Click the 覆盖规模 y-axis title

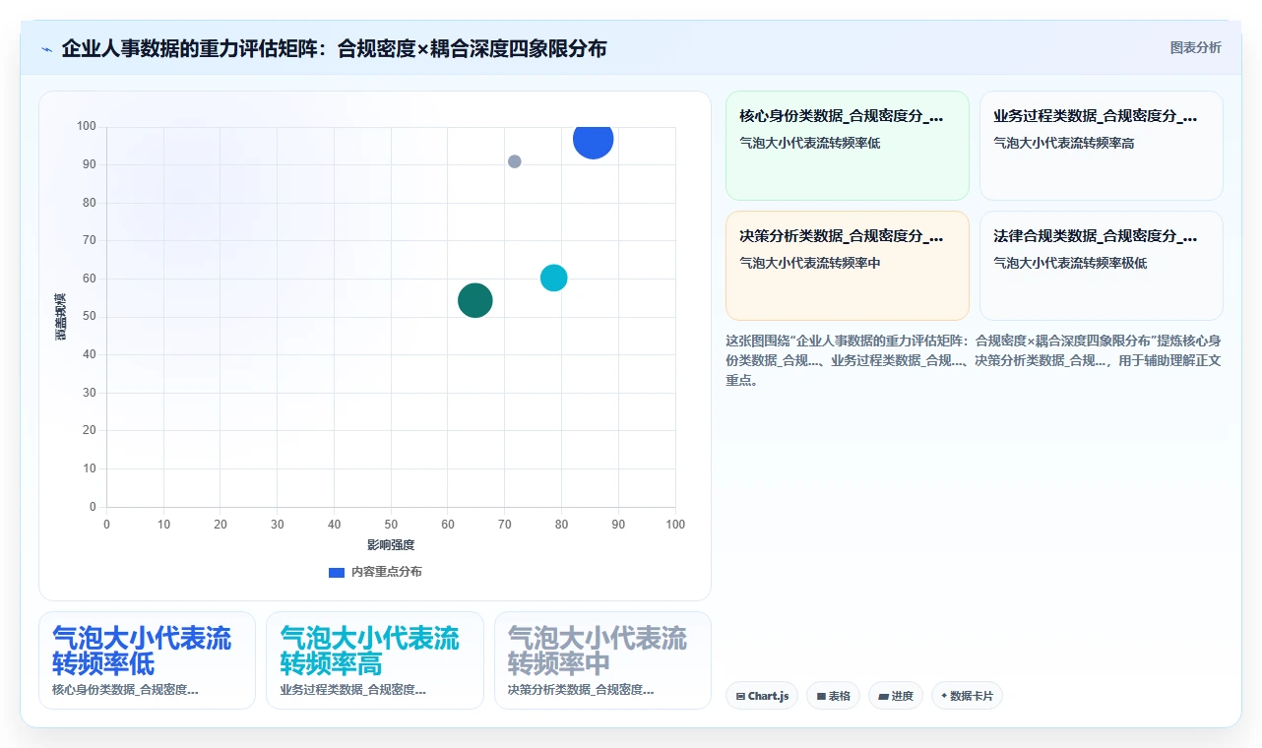click(x=61, y=317)
